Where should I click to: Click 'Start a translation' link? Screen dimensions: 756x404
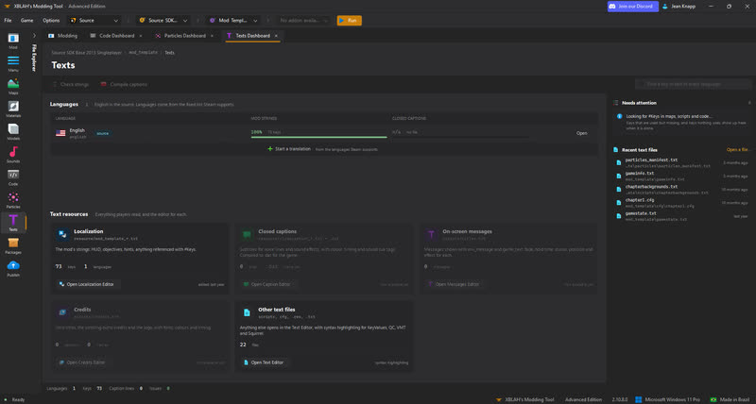tap(289, 149)
